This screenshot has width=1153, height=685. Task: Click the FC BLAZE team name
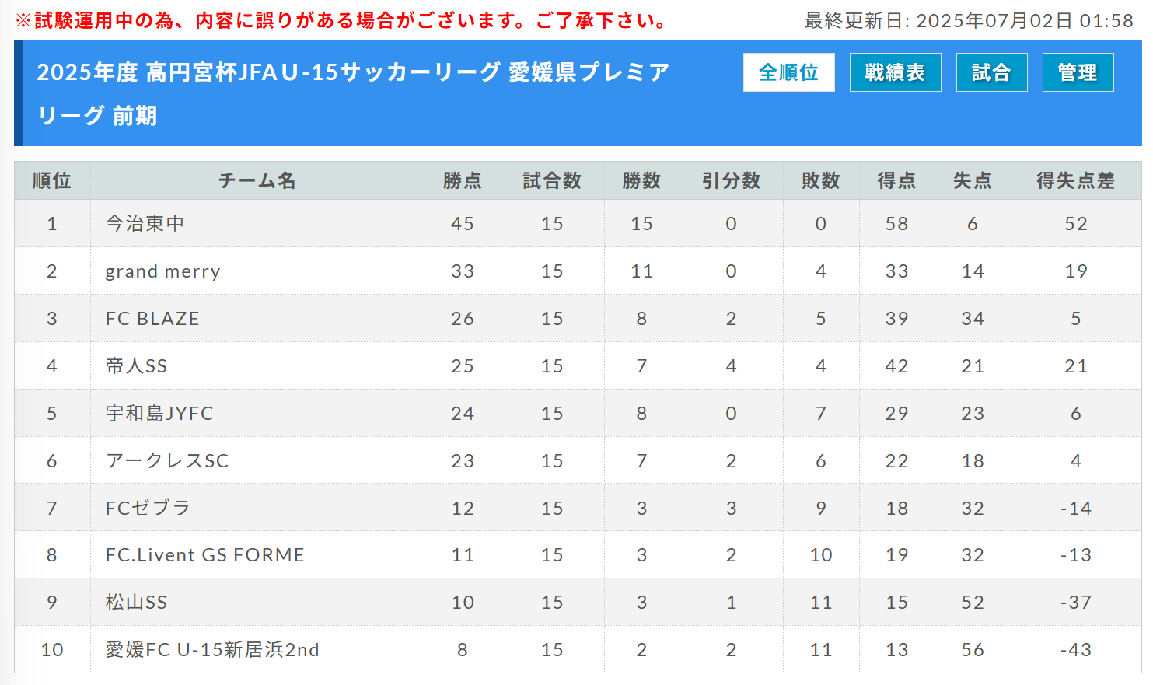tap(152, 319)
